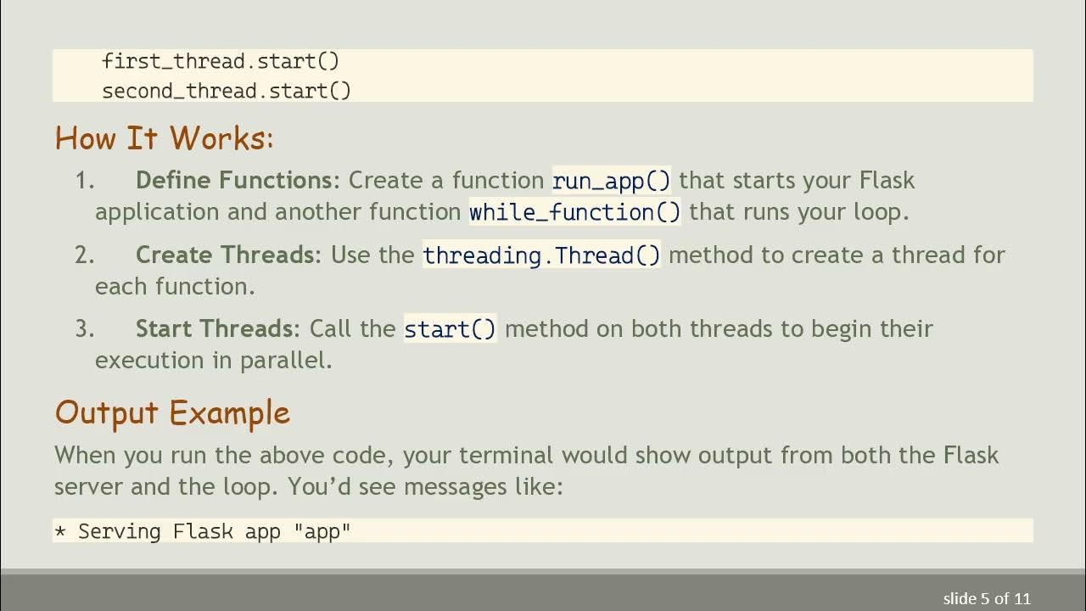Click the threading.Thread() inline code
The width and height of the screenshot is (1086, 611).
pos(541,255)
